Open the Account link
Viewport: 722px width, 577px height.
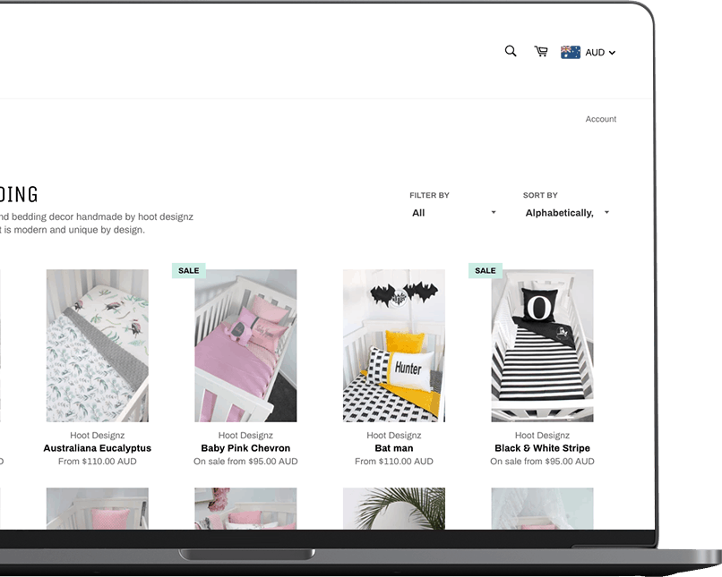tap(600, 119)
